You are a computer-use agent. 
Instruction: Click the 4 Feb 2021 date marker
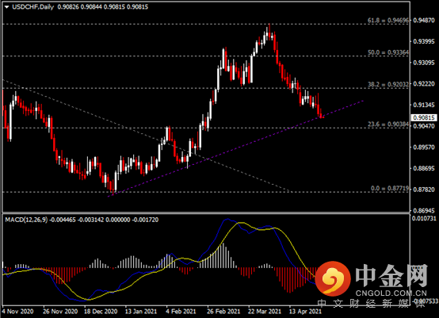[x=181, y=312]
